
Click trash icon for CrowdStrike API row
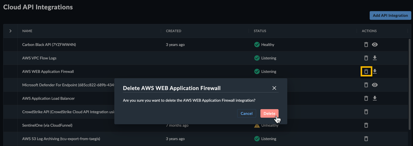(366, 112)
